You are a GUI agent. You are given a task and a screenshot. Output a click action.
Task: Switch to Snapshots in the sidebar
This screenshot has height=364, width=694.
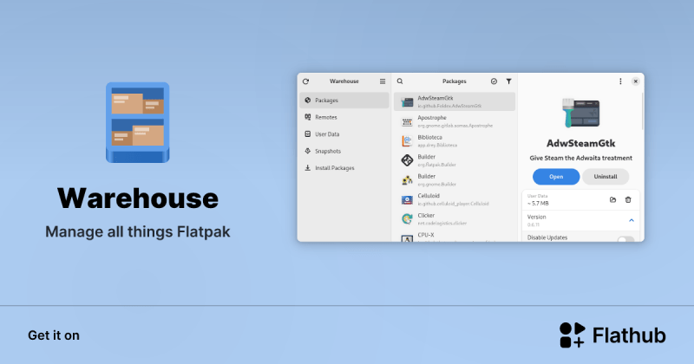pos(344,151)
